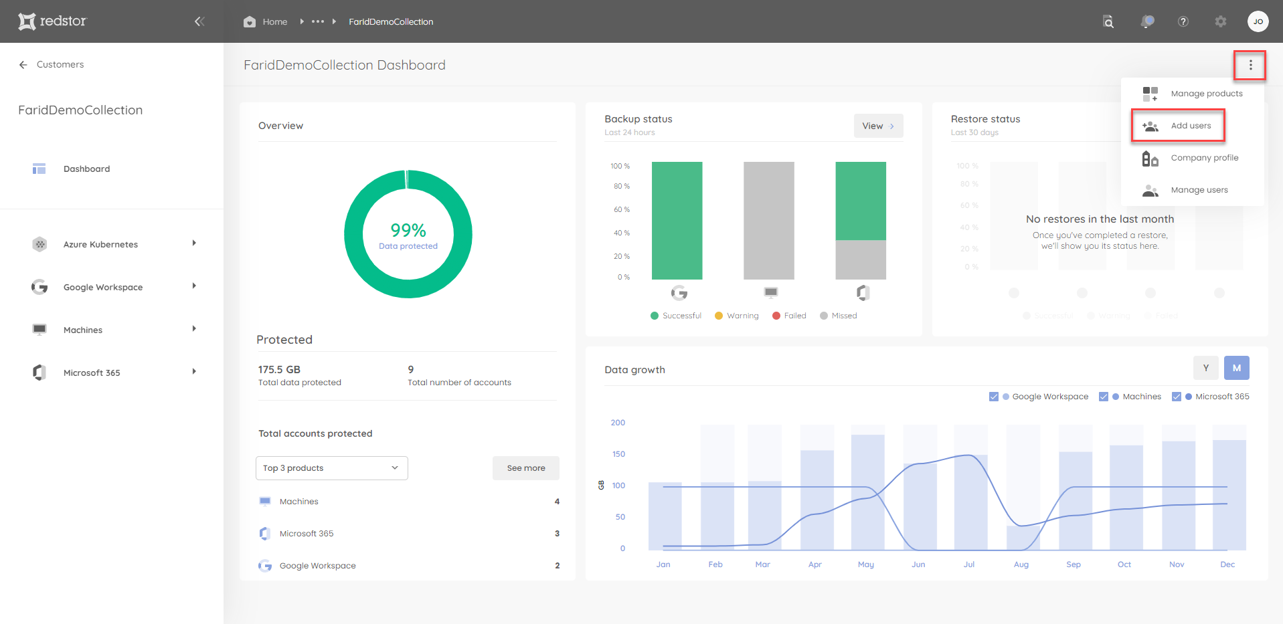Expand Microsoft 365 submenu arrow
1283x624 pixels.
point(194,372)
